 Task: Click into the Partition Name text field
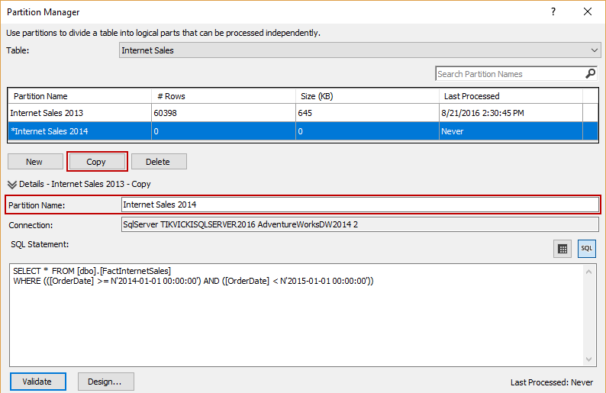[x=359, y=205]
